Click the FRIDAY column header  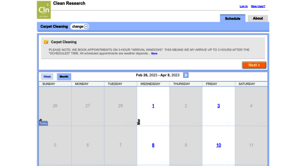coord(212,84)
